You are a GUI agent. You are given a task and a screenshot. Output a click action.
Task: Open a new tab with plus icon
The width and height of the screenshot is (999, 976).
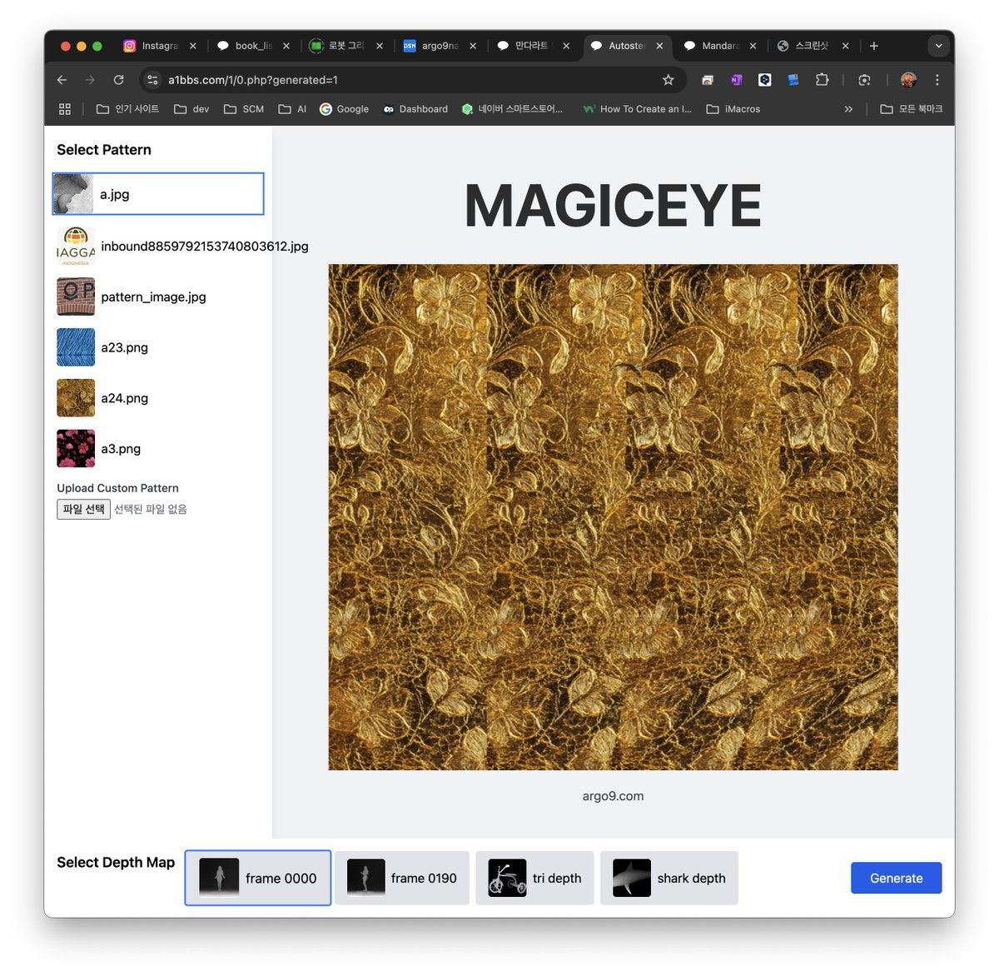(873, 46)
